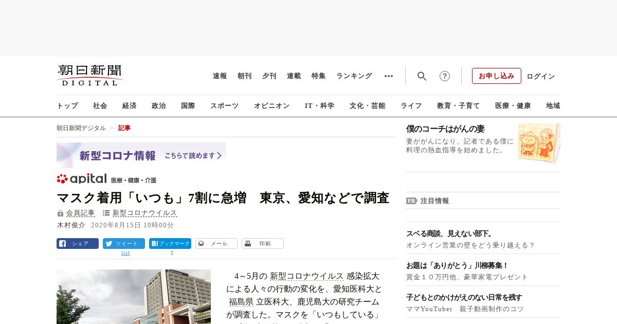The width and height of the screenshot is (617, 324).
Task: Go to 医療・健康 navigation tab
Action: click(513, 106)
